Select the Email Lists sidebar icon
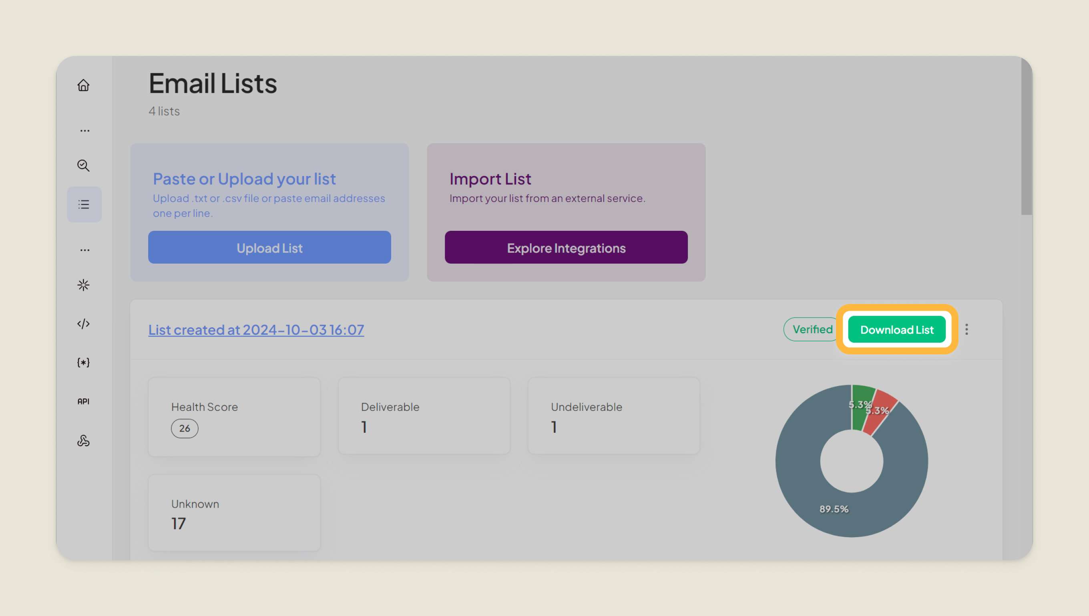 84,204
